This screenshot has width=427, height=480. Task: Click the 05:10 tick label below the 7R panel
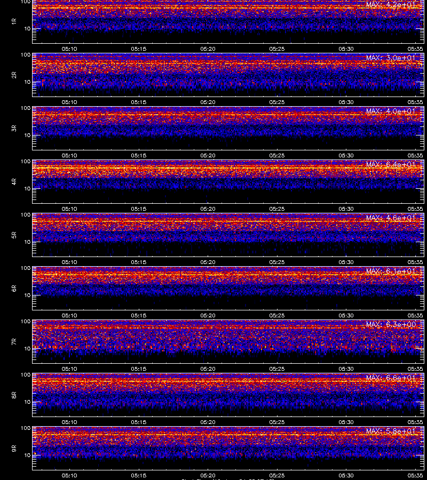click(69, 369)
